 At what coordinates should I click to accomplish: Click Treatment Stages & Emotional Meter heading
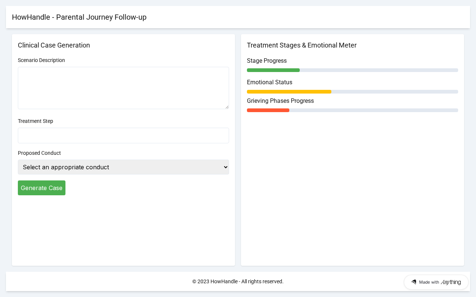pos(302,45)
